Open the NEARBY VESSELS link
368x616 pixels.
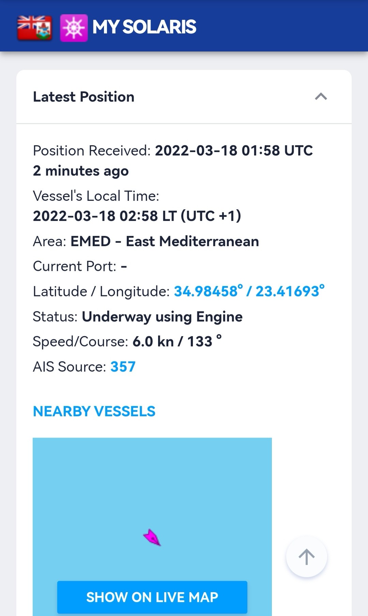[94, 411]
